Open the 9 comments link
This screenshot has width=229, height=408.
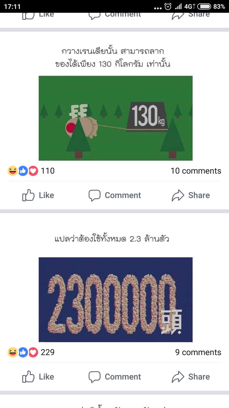[198, 352]
